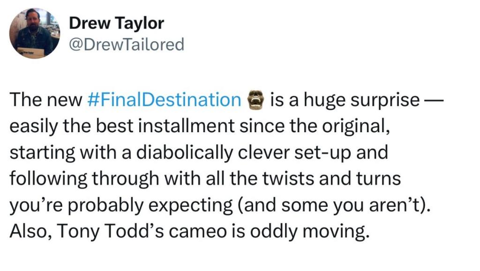This screenshot has width=480, height=271.
Task: Click the phrase 'since the original,'
Action: pos(315,126)
